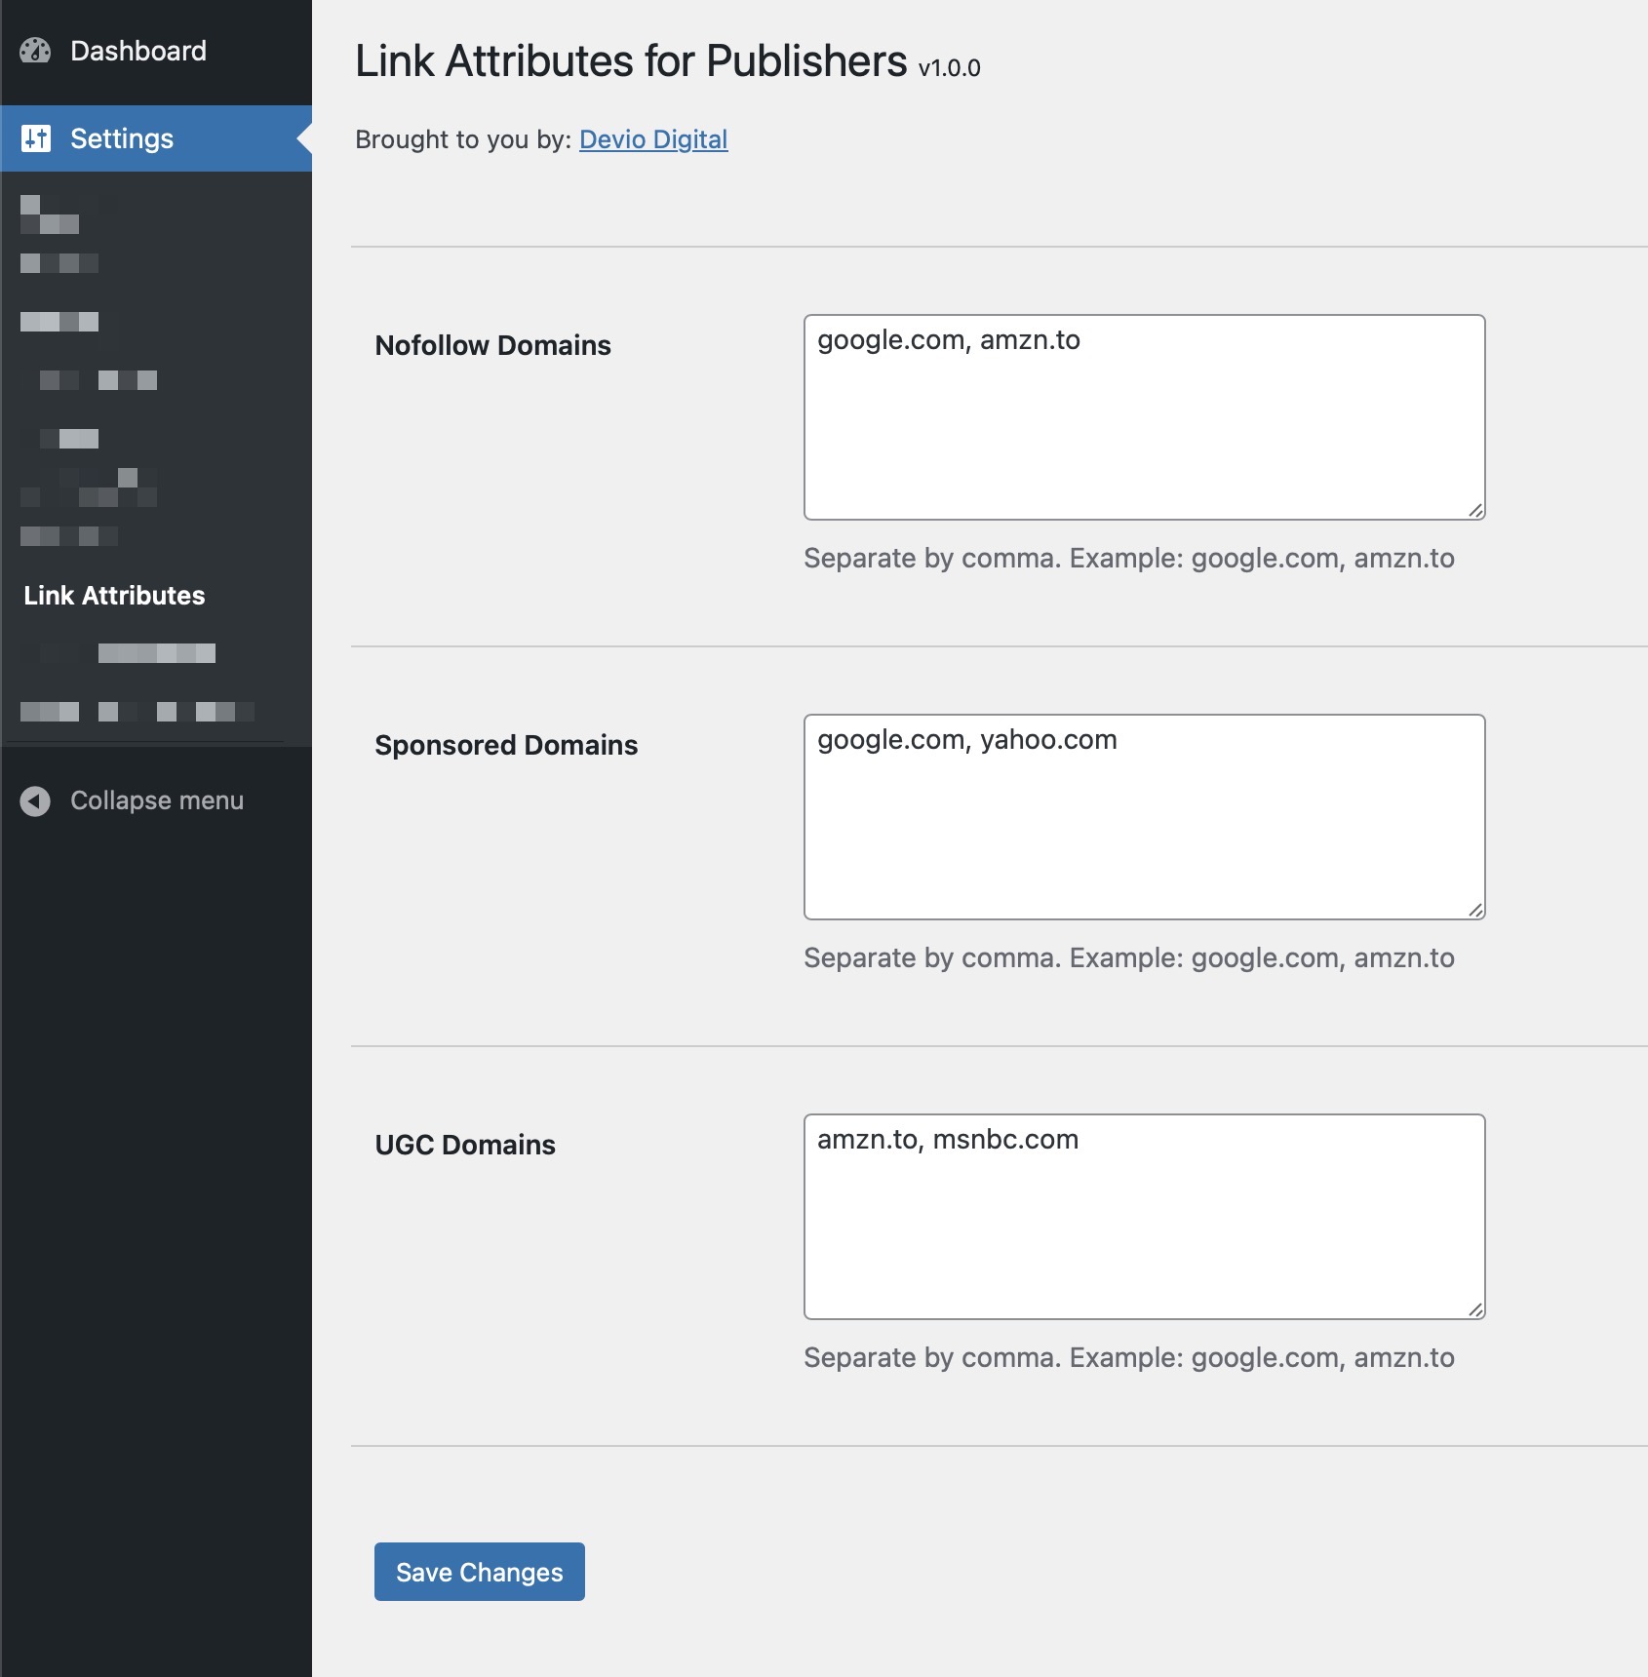This screenshot has height=1677, width=1648.
Task: Select the Link Attributes submenu item
Action: coord(114,596)
